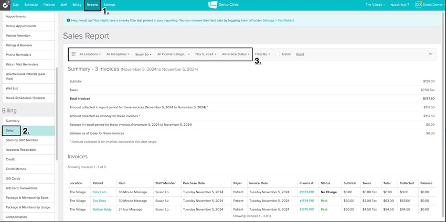Viewport: 446px width, 222px height.
Task: Click the Patient column header
Action: [98, 183]
